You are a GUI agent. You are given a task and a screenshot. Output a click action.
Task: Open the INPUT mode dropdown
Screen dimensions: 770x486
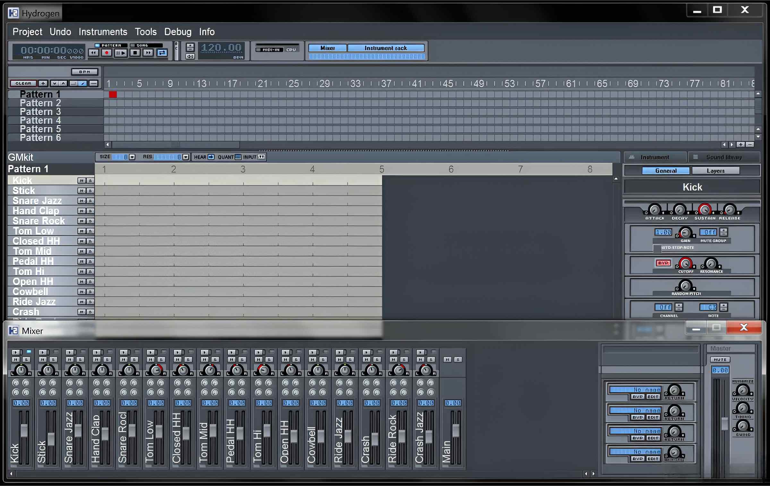pos(262,157)
